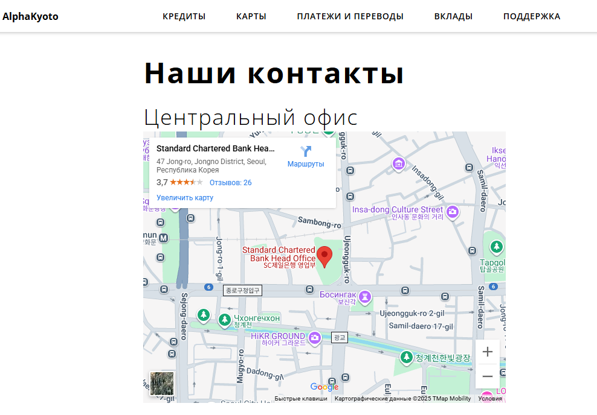Click the Картографические данные ©2025 TMap Mobility attribution
597x415 pixels.
click(403, 398)
